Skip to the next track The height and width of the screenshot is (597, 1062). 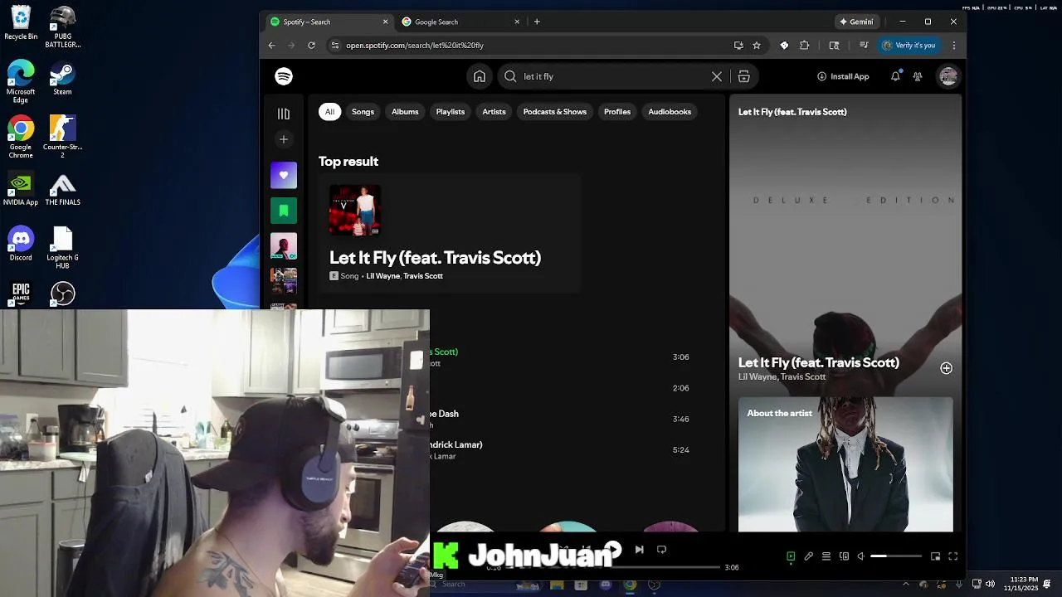pos(639,549)
